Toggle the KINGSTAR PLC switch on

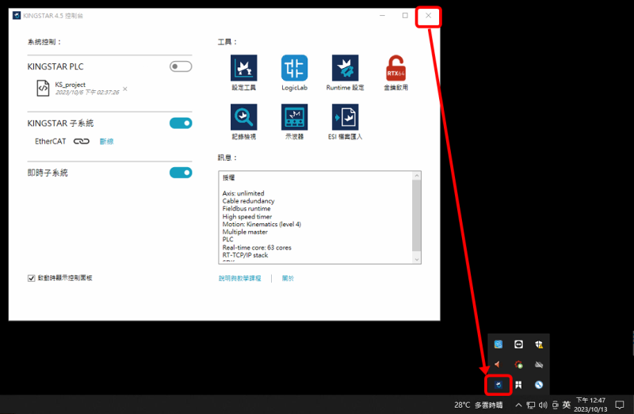pyautogui.click(x=181, y=66)
